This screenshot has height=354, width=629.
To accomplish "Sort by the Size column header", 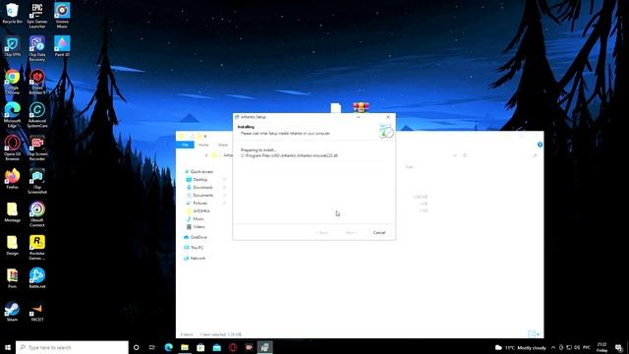I will [x=409, y=166].
